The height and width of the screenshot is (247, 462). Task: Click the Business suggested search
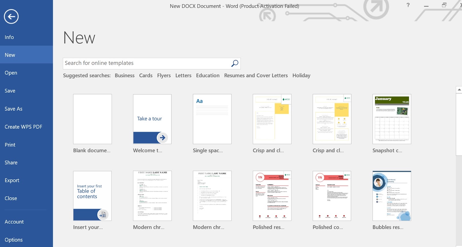(125, 75)
